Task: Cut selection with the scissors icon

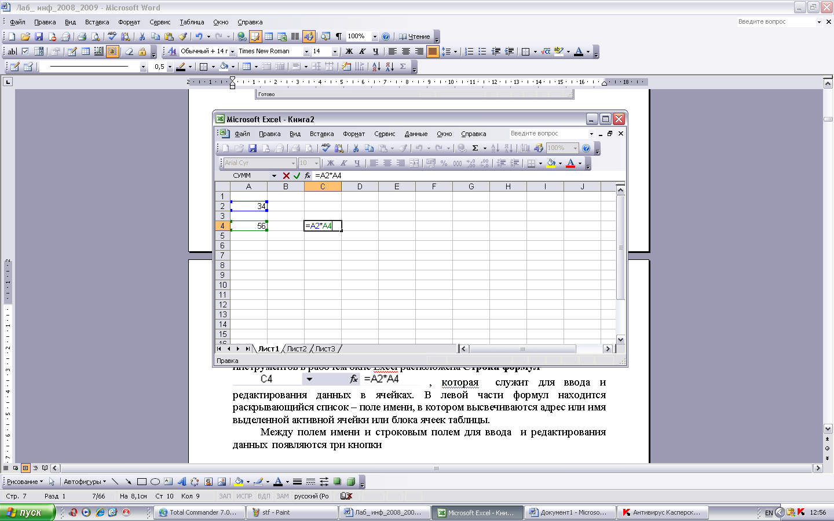Action: [142, 36]
